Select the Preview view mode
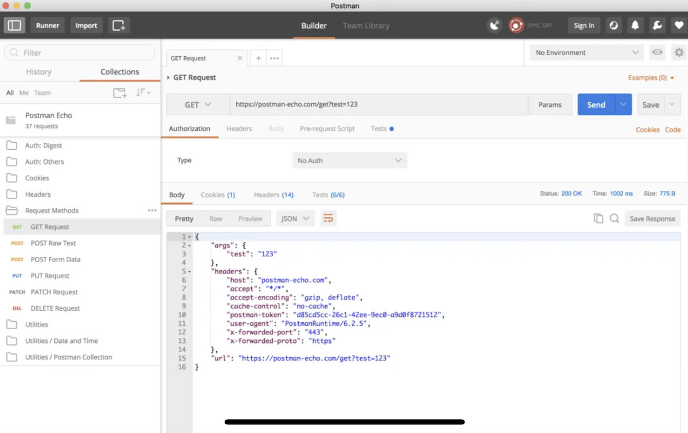688x433 pixels. tap(250, 219)
